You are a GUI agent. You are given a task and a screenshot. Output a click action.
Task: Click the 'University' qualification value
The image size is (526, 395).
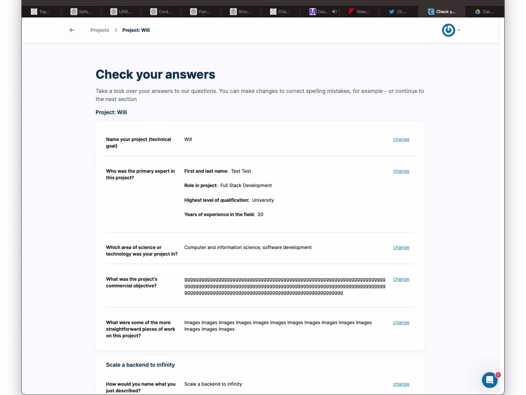pos(263,200)
